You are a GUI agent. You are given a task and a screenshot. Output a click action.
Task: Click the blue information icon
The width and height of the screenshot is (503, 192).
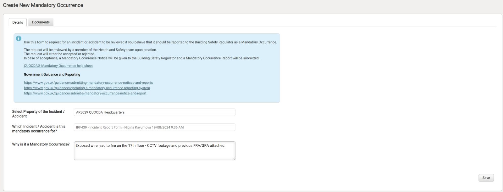click(19, 38)
